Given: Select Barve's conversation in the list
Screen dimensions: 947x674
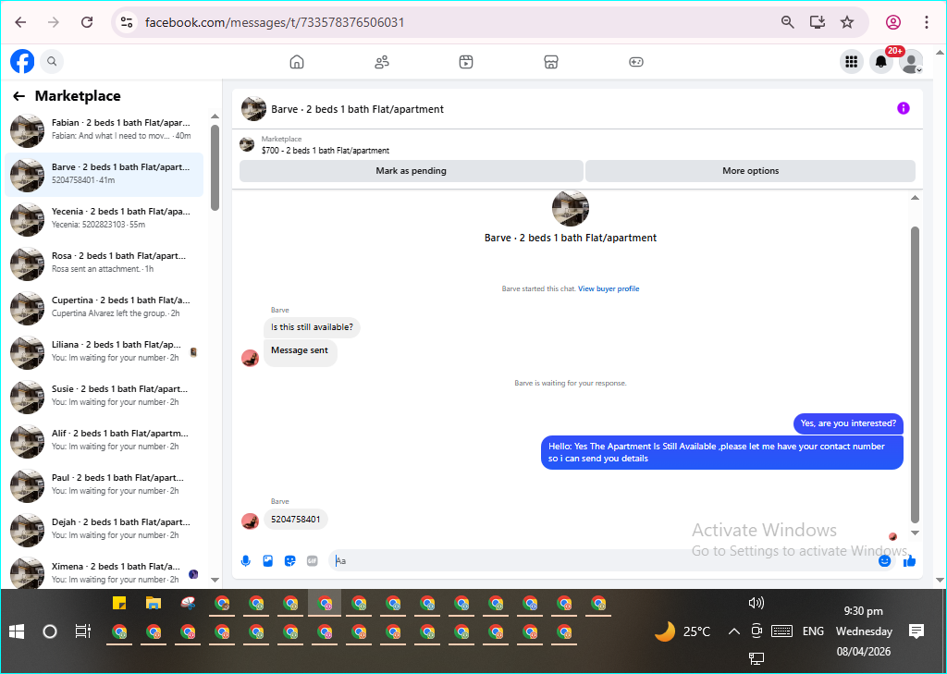Looking at the screenshot, I should click(104, 175).
